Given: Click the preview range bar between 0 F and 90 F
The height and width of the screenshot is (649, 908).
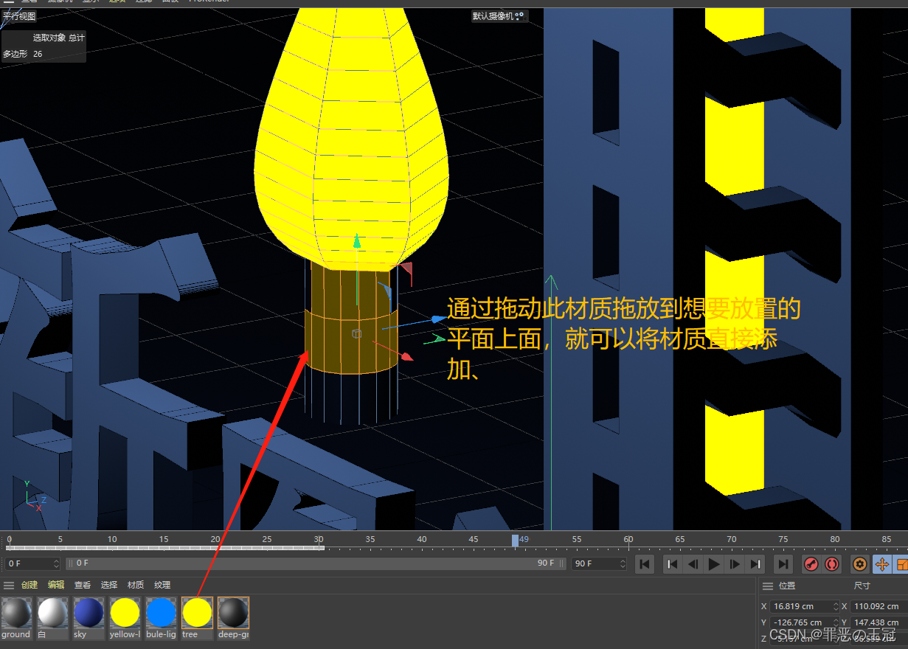Looking at the screenshot, I should pyautogui.click(x=316, y=563).
